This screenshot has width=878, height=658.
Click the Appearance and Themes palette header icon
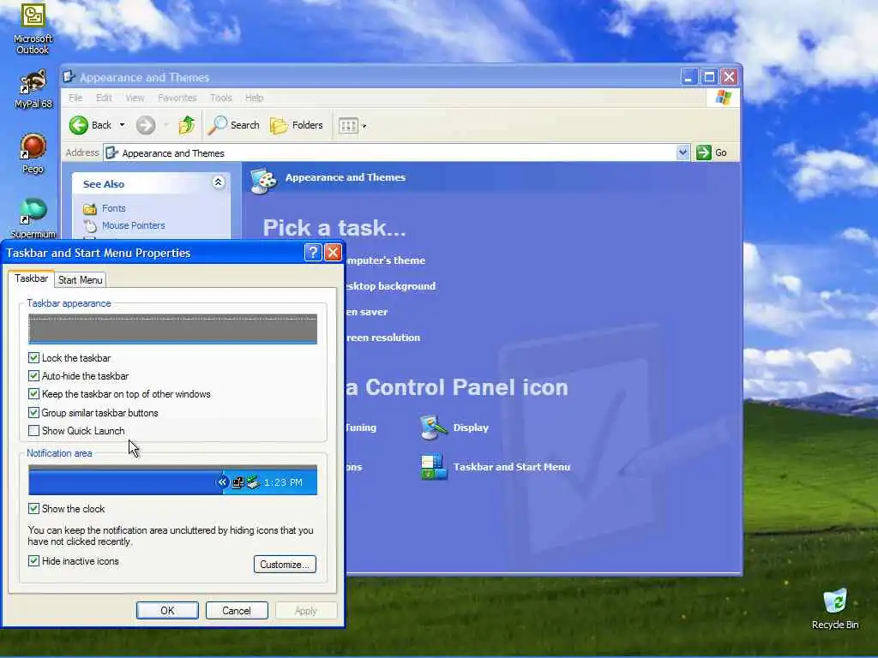coord(264,181)
